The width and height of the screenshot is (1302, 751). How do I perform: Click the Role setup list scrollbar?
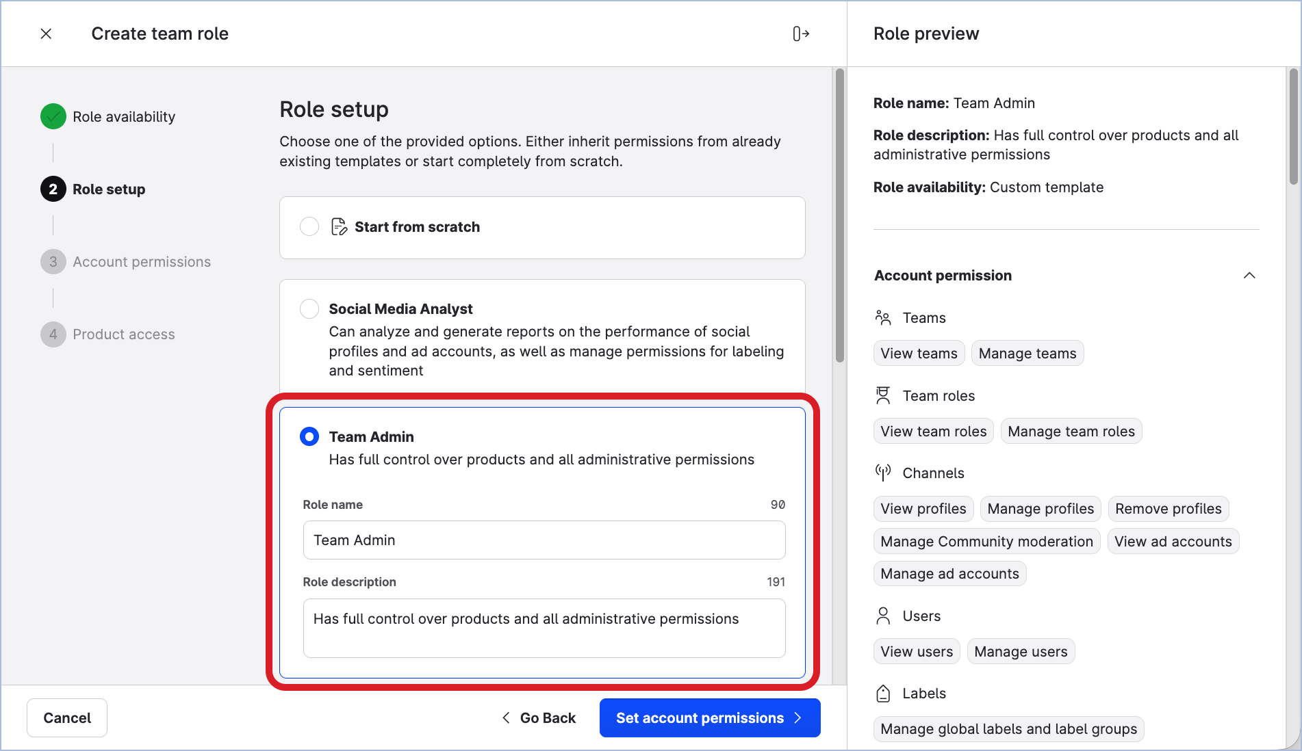840,215
